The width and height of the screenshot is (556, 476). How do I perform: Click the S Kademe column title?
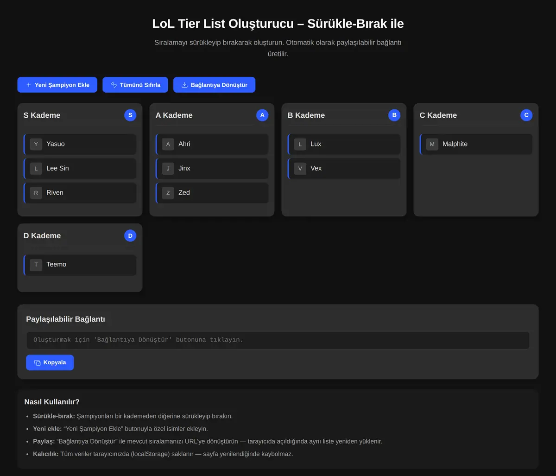coord(42,115)
